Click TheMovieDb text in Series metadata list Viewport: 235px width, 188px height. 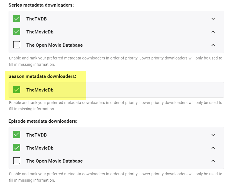click(40, 32)
